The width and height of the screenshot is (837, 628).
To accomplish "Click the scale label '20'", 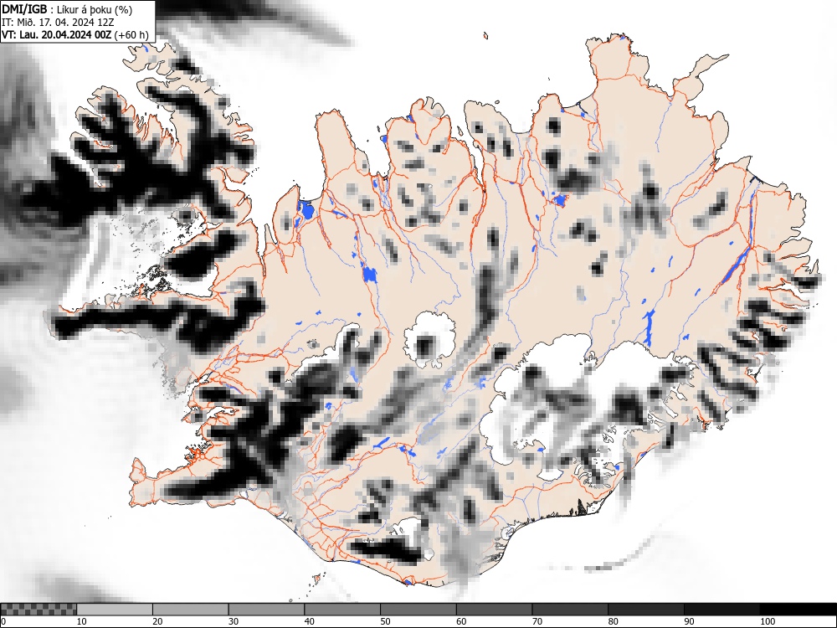I will click(157, 621).
